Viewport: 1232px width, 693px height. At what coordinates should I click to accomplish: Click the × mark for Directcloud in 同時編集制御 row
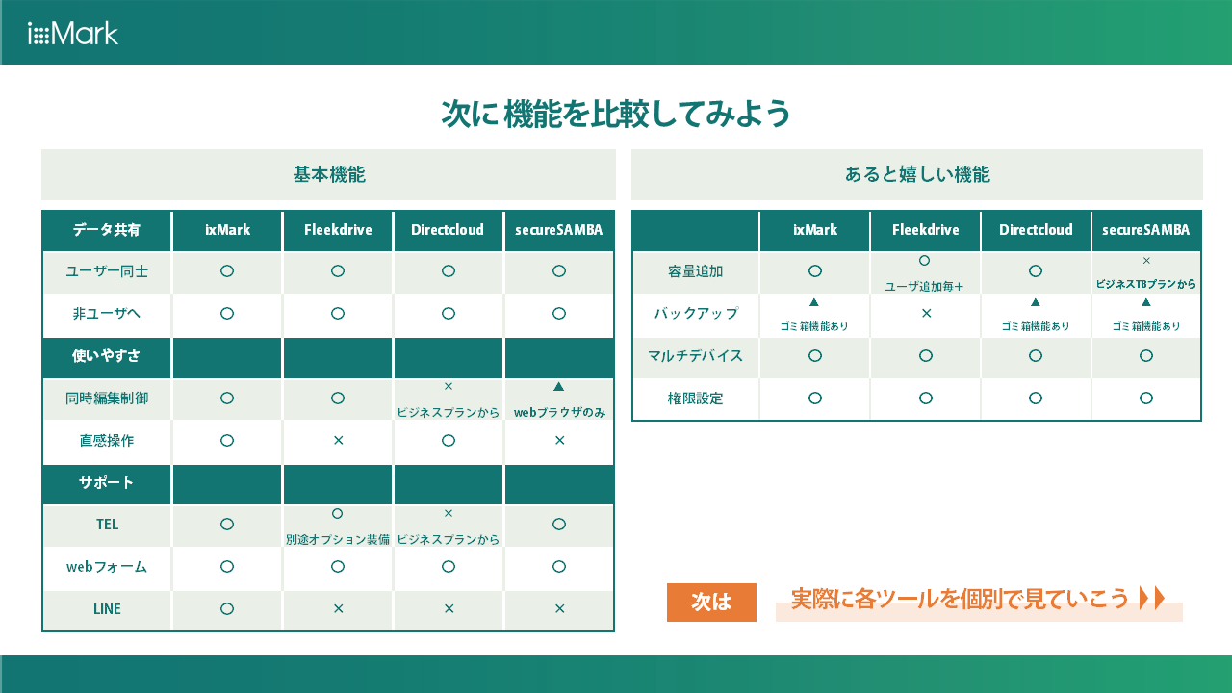(449, 386)
